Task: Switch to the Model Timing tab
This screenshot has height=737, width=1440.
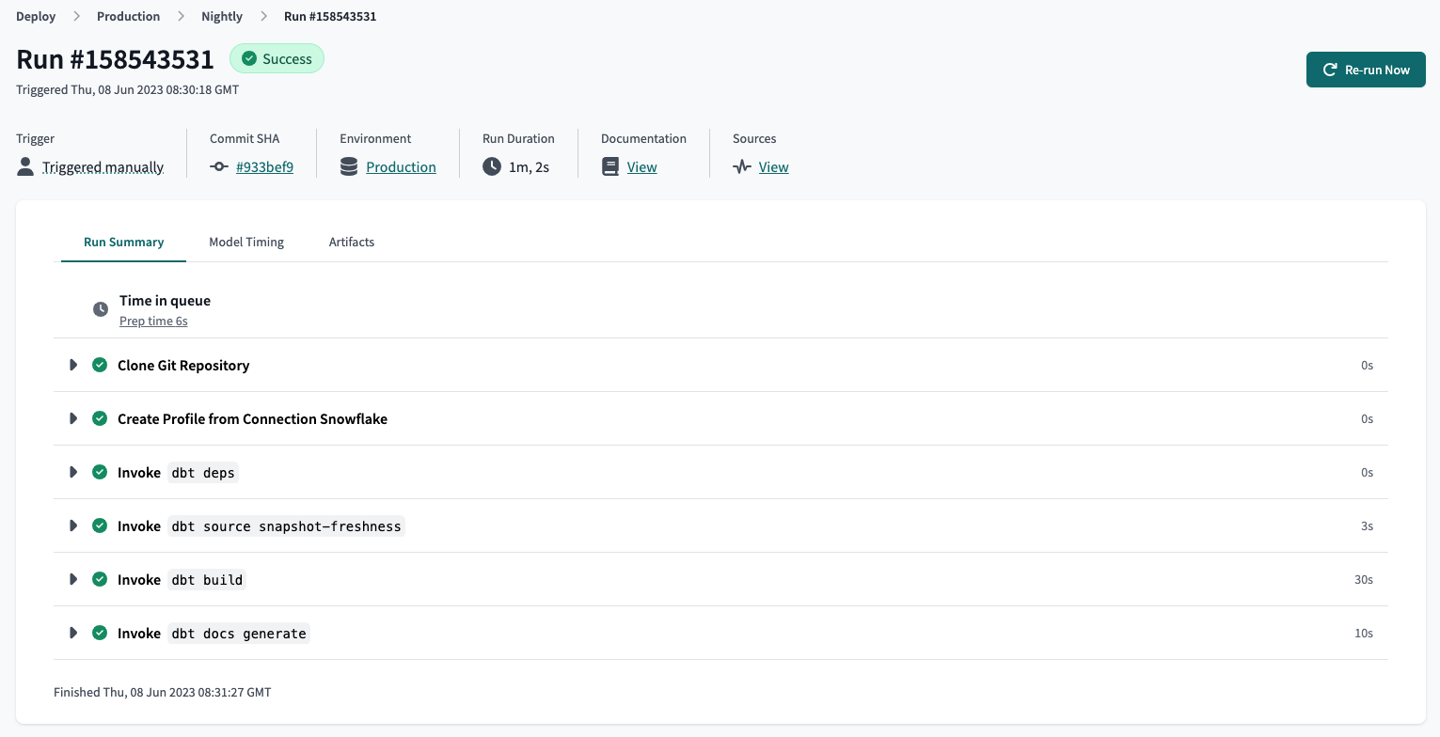Action: 246,242
